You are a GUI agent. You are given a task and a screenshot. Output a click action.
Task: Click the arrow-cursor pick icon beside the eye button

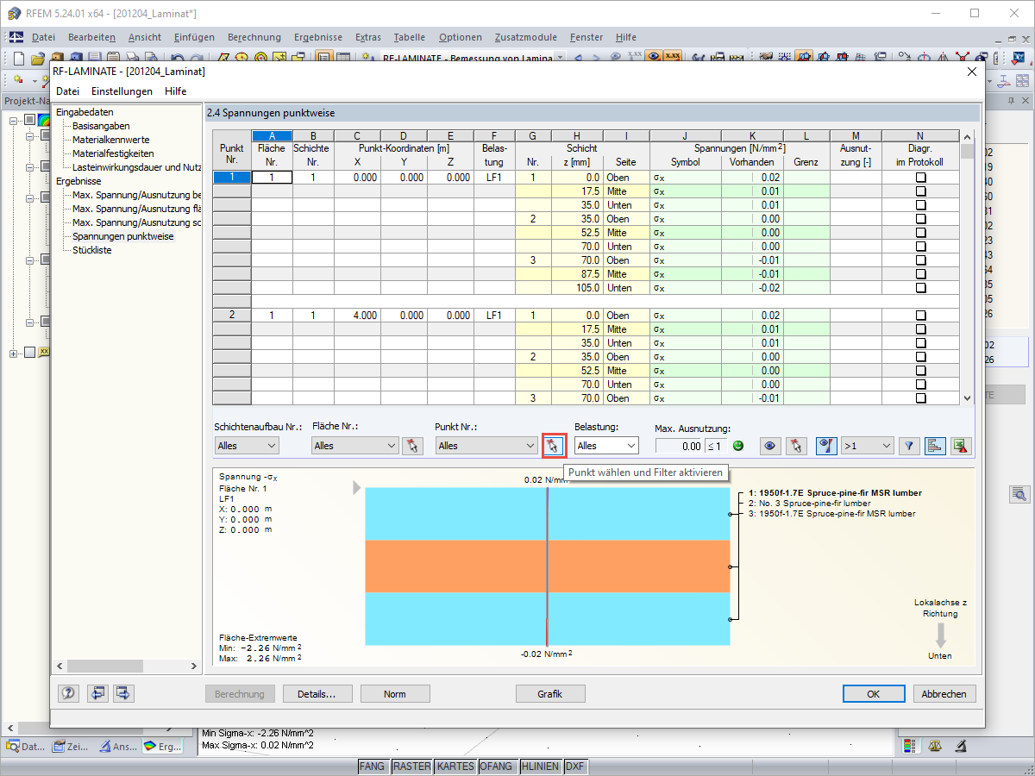click(x=796, y=446)
